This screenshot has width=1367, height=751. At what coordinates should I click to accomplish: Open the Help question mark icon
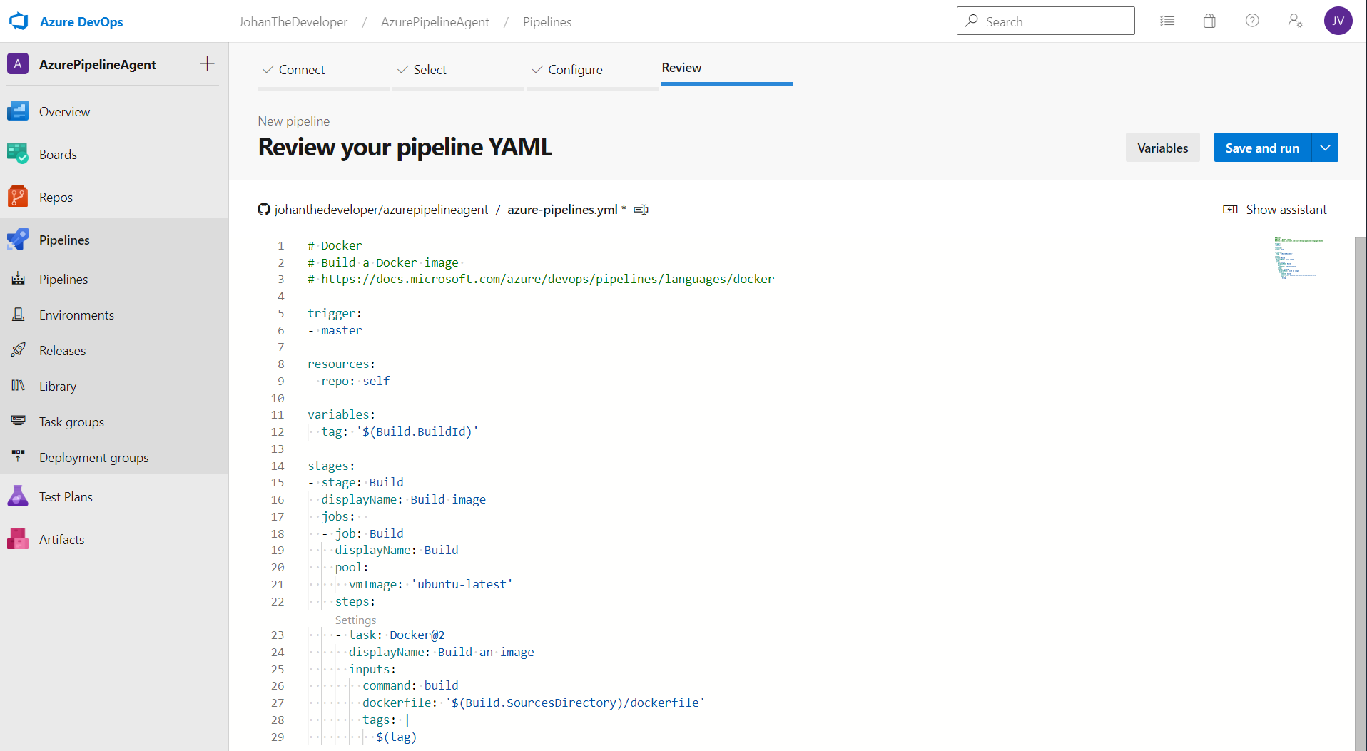1252,21
